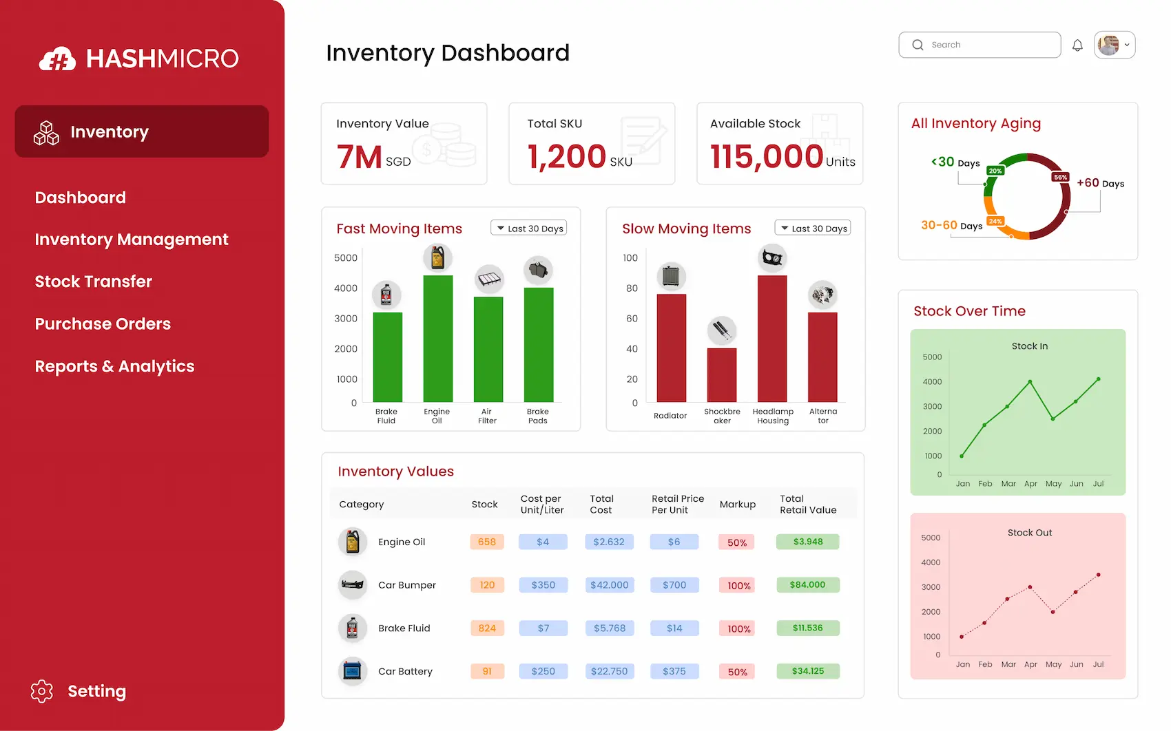The width and height of the screenshot is (1171, 731).
Task: Open Purchase Orders
Action: tap(103, 324)
